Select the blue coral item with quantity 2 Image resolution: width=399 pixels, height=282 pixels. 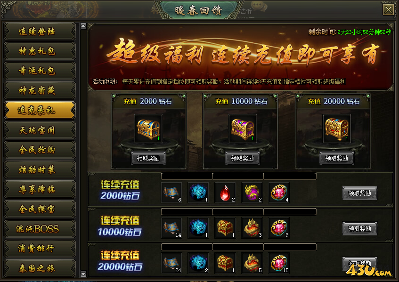tap(198, 263)
